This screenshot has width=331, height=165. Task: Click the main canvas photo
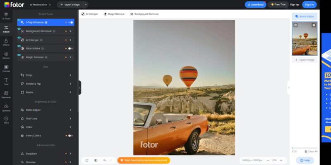(184, 87)
